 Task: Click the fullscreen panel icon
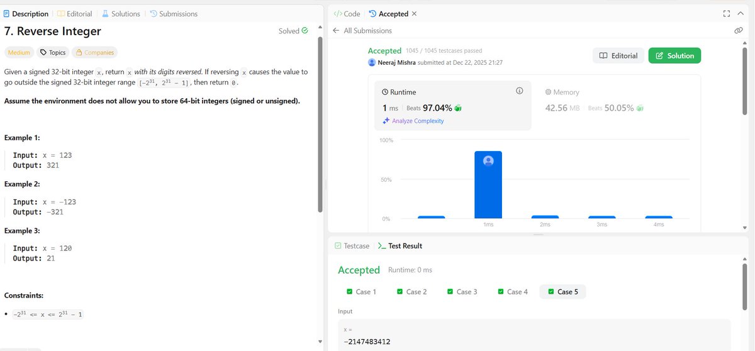[727, 14]
